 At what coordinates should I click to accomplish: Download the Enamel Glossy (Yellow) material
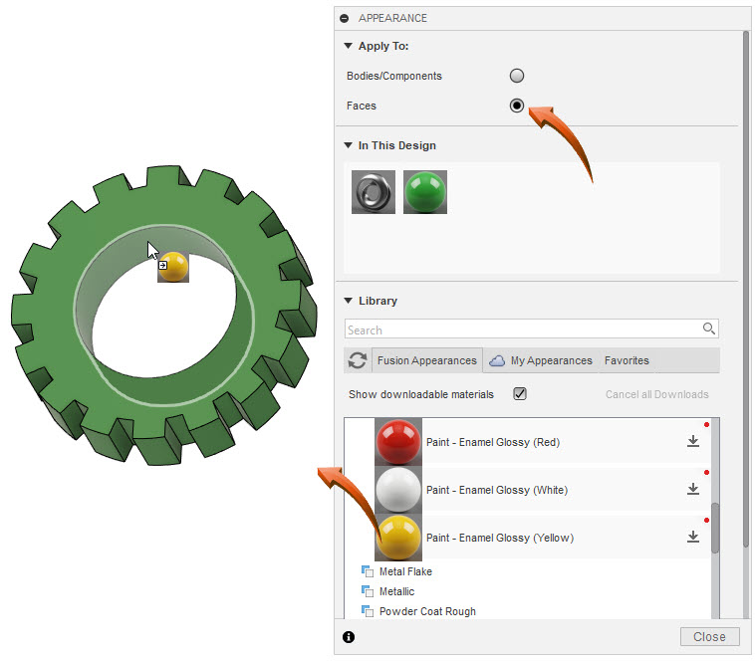pyautogui.click(x=693, y=538)
